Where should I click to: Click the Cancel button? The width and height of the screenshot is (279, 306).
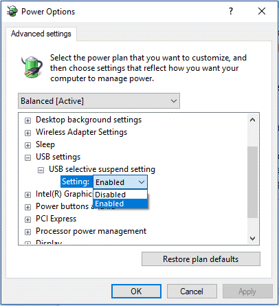coord(192,292)
